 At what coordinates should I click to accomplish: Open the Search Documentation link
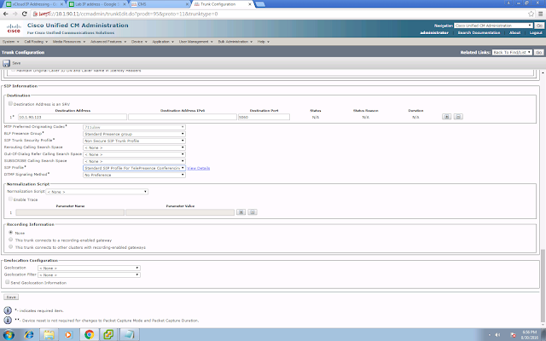pos(479,32)
